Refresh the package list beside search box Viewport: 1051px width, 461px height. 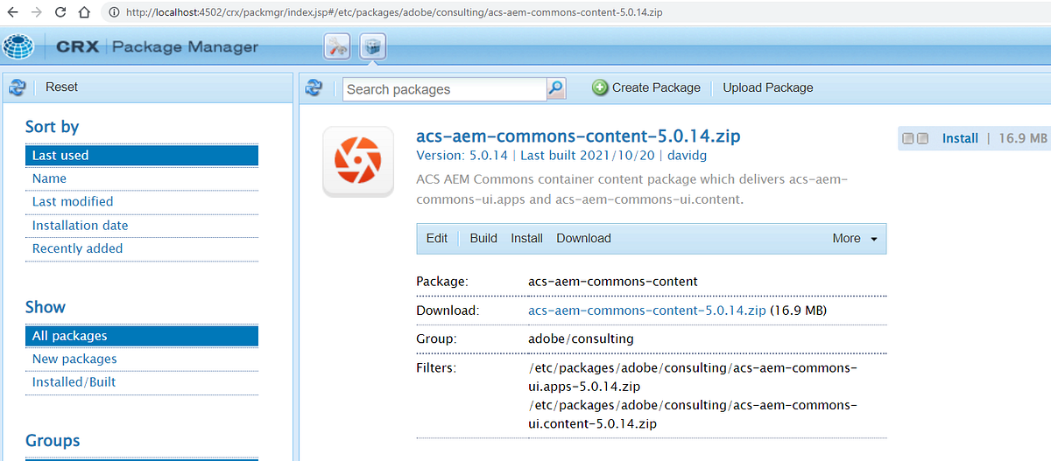click(x=314, y=87)
